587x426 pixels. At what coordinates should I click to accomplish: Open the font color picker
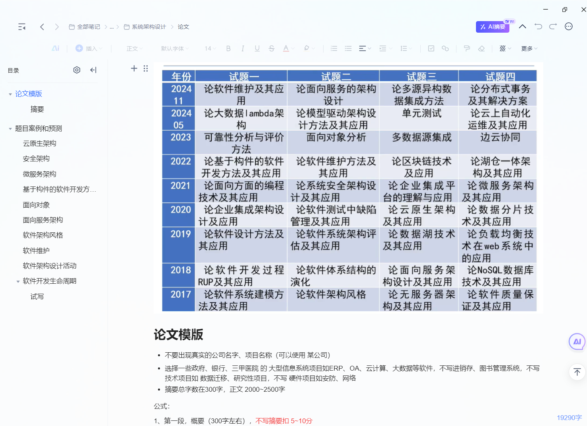point(286,49)
